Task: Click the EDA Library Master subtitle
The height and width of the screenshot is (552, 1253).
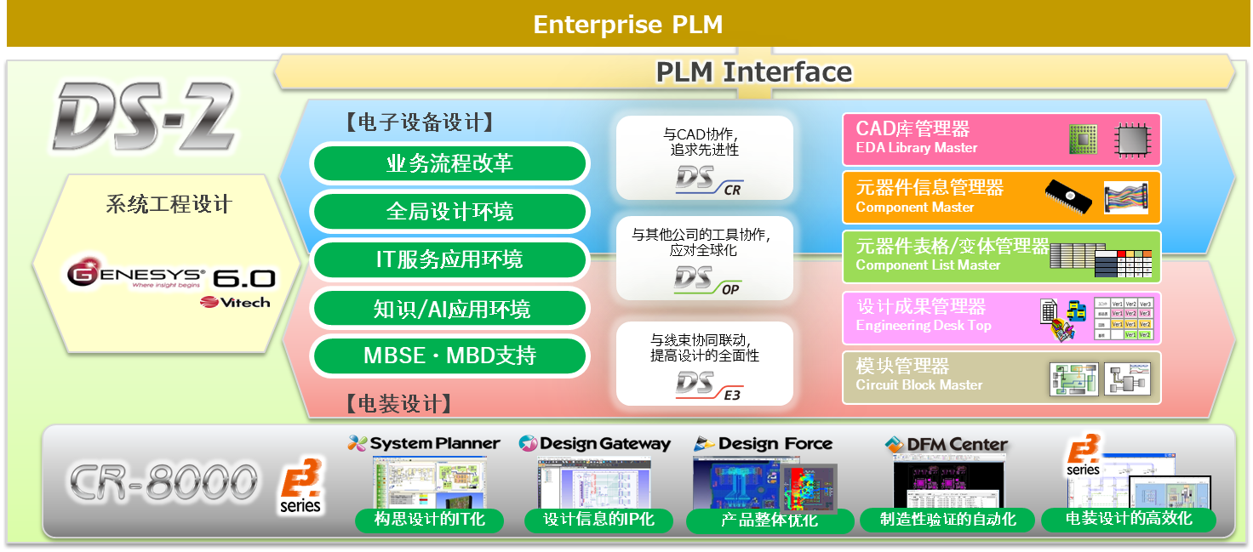Action: (x=916, y=148)
